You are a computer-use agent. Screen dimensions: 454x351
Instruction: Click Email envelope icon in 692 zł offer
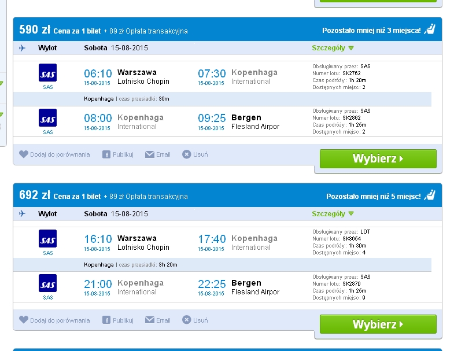(150, 320)
